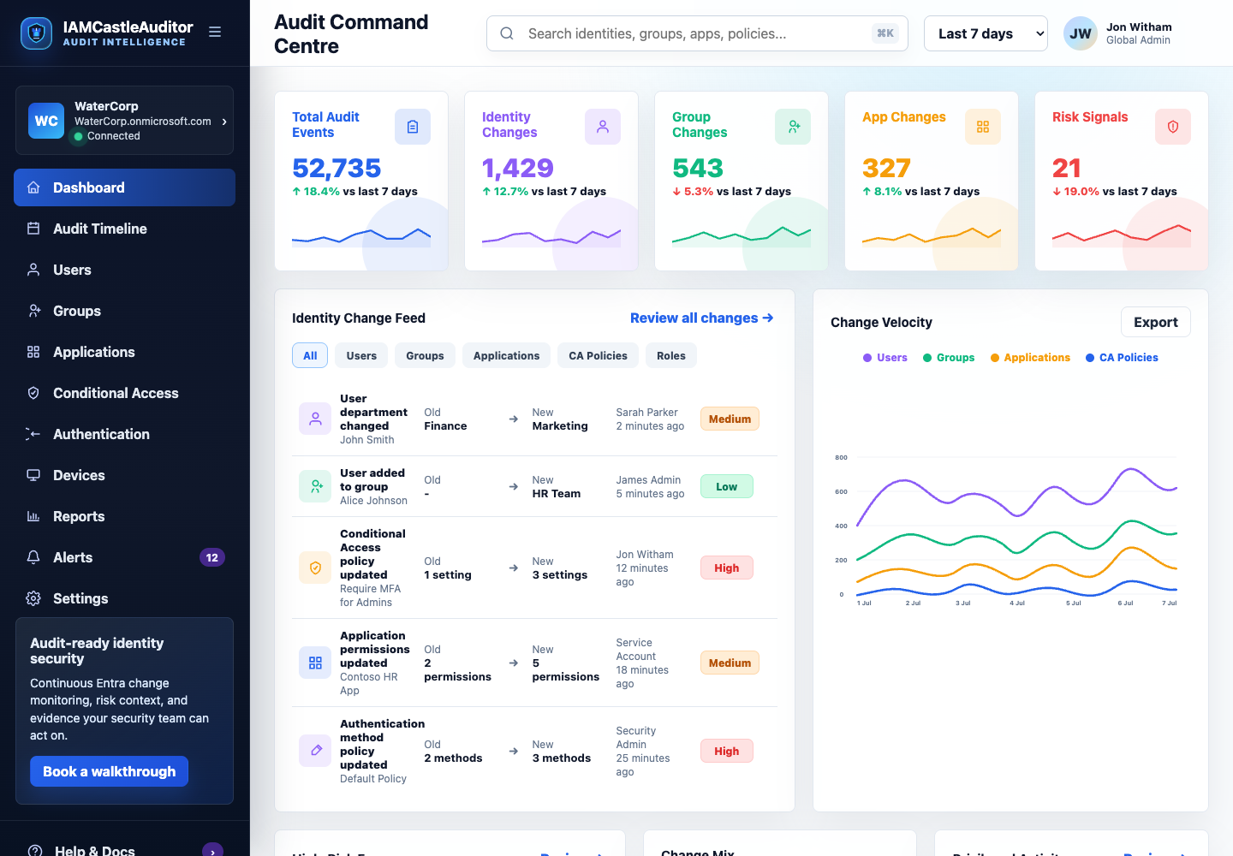This screenshot has height=856, width=1233.
Task: Click the Settings gear icon in sidebar
Action: [x=33, y=598]
